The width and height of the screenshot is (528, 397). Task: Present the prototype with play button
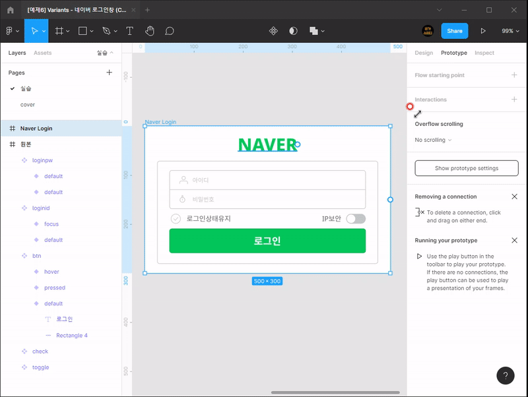[x=483, y=31]
